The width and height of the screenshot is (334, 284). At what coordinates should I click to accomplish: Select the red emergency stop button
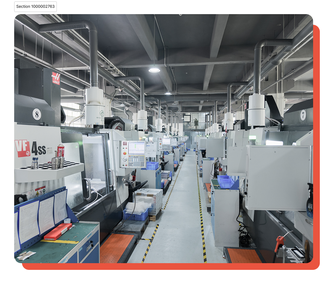click(x=125, y=153)
